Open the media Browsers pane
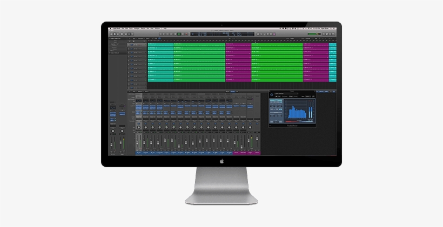The height and width of the screenshot is (227, 443). pos(333,34)
